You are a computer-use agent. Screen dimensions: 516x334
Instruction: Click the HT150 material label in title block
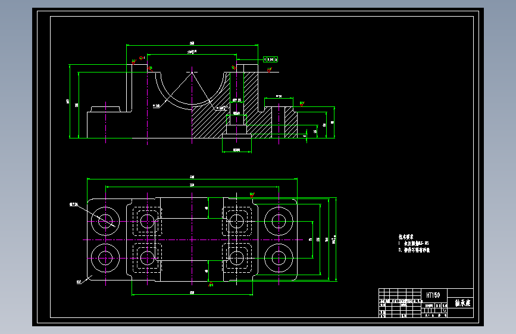point(433,295)
